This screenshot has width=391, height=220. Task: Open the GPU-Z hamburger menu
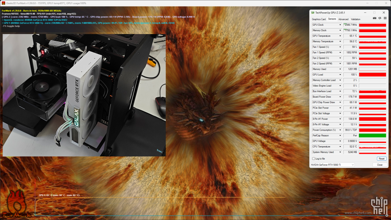click(385, 18)
